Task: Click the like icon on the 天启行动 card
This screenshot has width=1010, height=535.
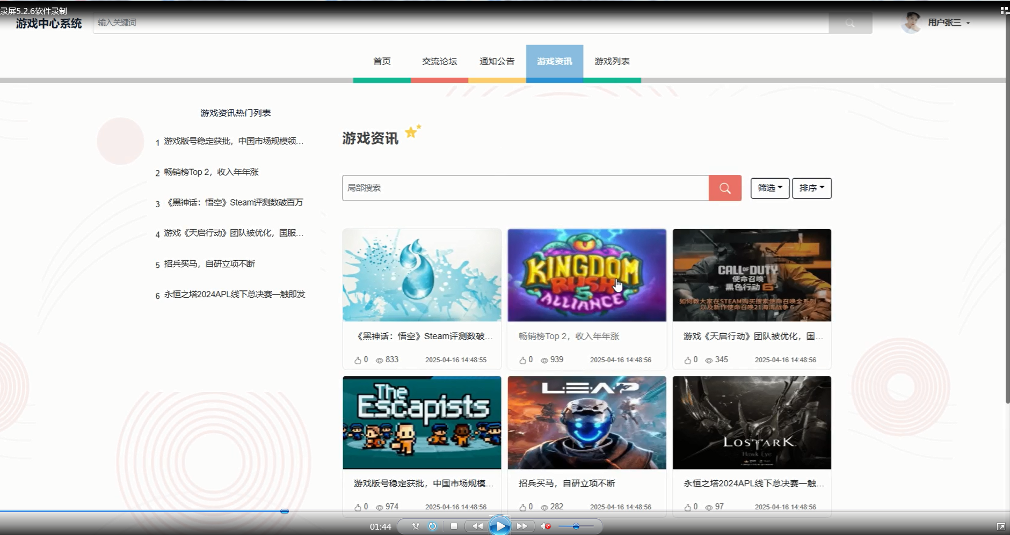Action: (x=687, y=360)
